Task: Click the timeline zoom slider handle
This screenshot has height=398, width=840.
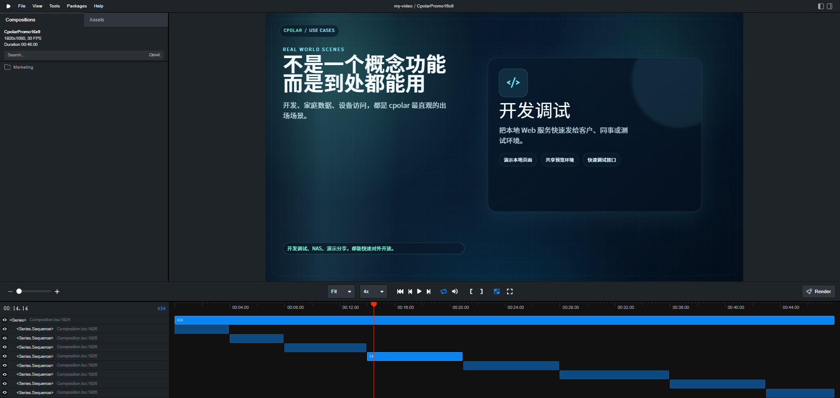Action: point(19,291)
